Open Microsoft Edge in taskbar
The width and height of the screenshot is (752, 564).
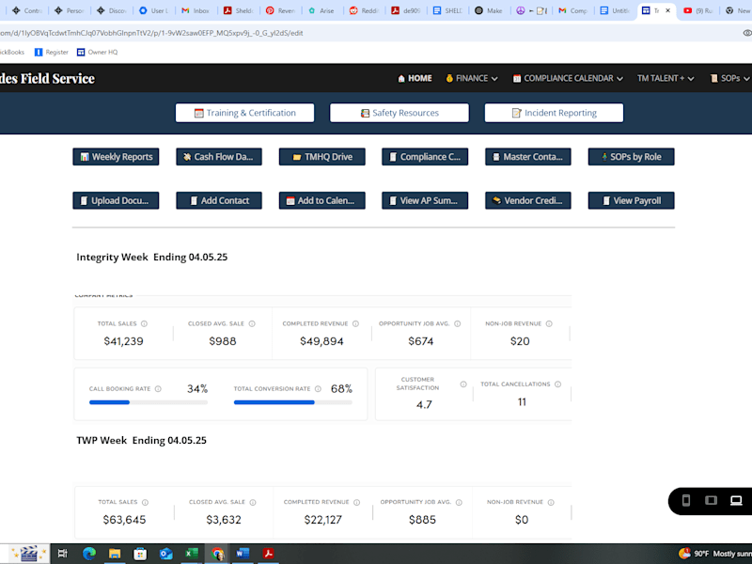pyautogui.click(x=89, y=554)
